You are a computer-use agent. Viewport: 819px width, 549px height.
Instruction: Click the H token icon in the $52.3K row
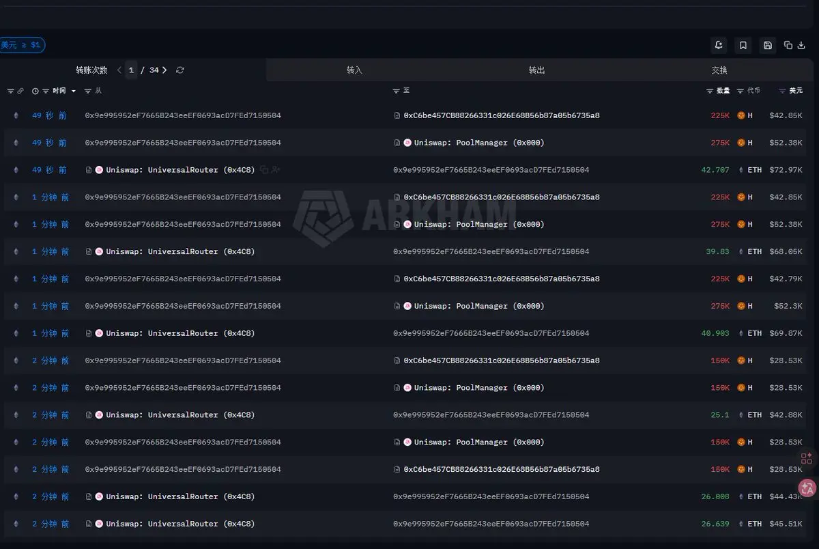point(741,307)
